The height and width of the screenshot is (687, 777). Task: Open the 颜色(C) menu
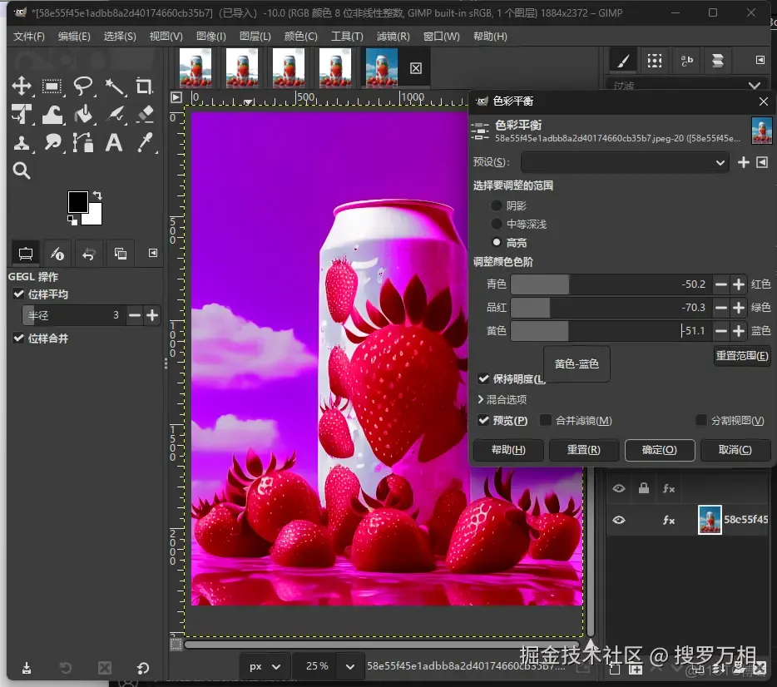(x=300, y=37)
